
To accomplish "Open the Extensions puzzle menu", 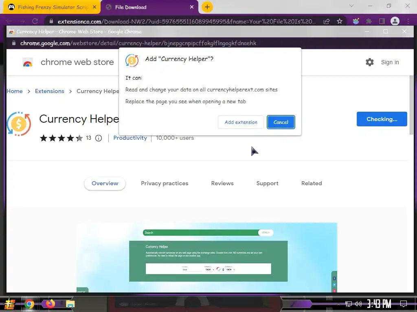I will click(x=369, y=21).
